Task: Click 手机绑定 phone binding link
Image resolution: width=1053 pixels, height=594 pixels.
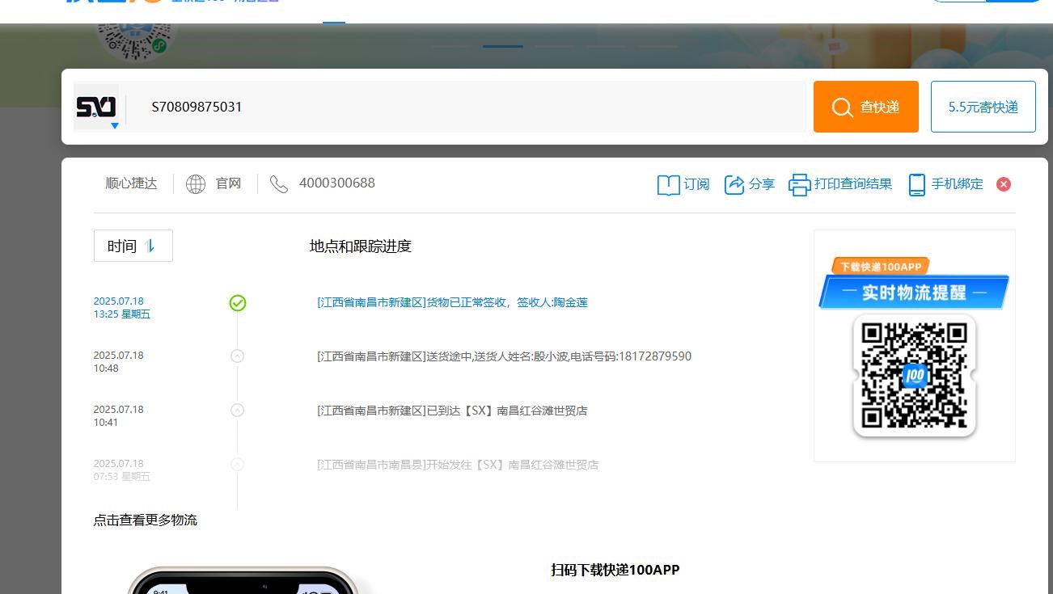Action: 958,184
